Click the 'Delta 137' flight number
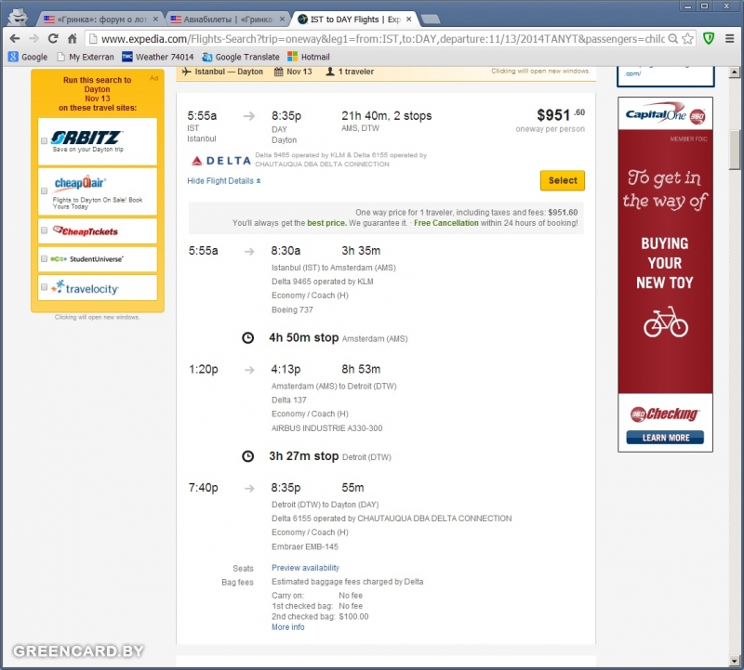744x670 pixels. (289, 401)
